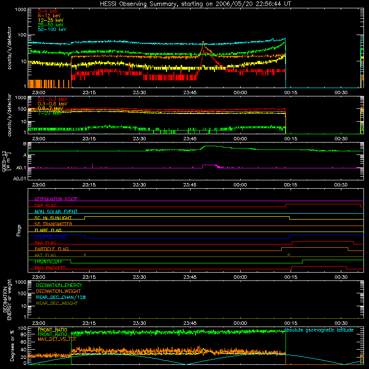Viewport: 369px width, 369px height.
Task: Click the blue 'ECLIPSE_FLAG' label
Action: [x=50, y=237]
